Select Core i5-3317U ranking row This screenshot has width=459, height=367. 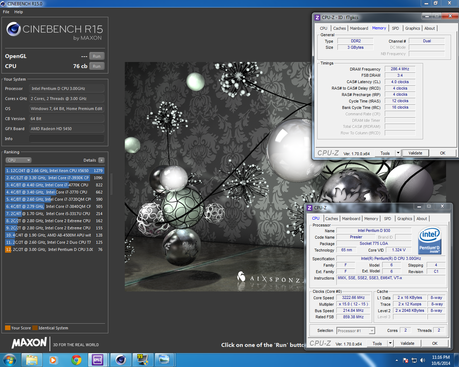[55, 214]
